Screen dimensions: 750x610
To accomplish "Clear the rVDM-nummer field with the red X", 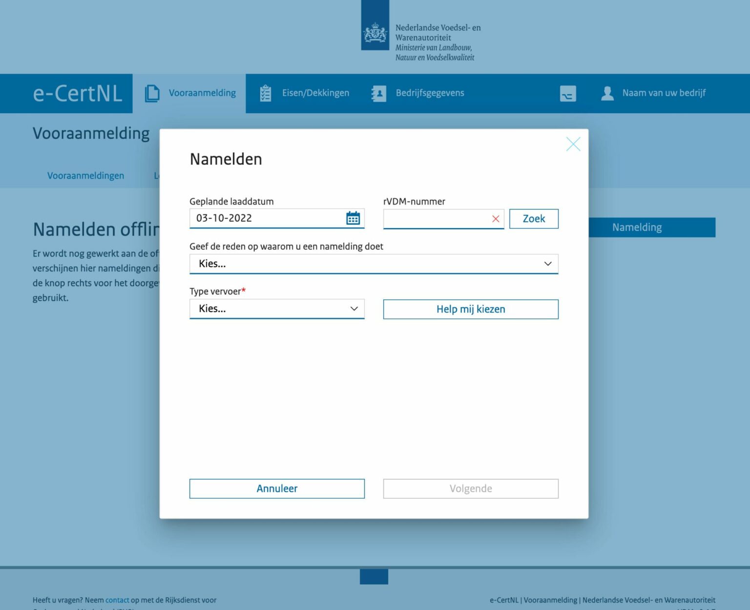I will coord(496,218).
